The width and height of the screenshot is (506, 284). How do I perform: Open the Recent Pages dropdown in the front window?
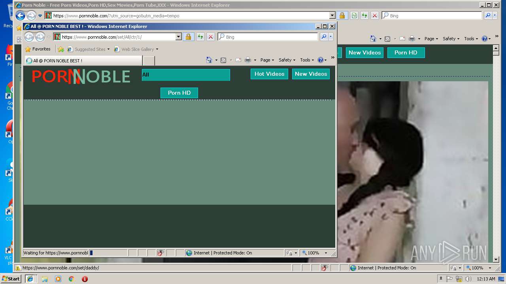coord(49,37)
